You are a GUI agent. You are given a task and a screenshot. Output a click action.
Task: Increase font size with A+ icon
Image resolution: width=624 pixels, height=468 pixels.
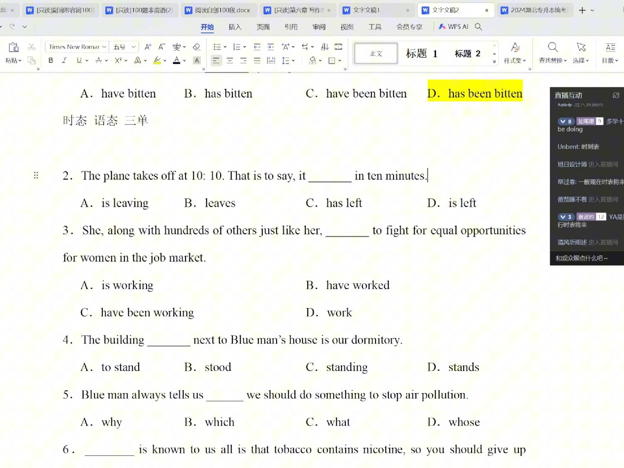148,47
